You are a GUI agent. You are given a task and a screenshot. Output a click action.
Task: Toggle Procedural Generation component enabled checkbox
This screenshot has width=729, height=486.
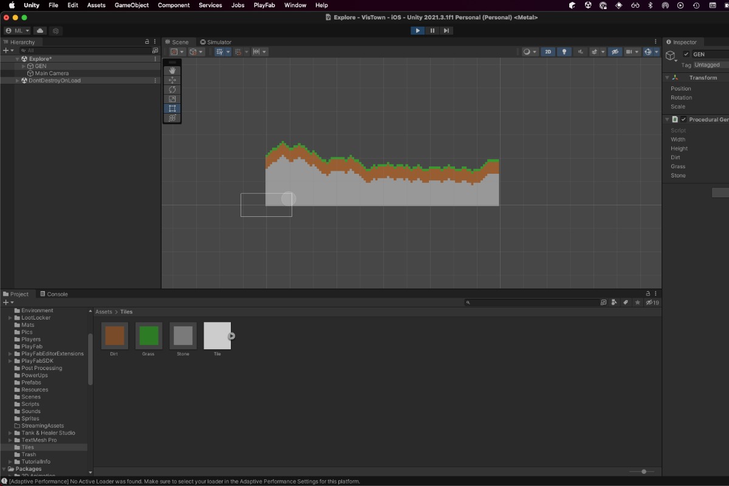(x=683, y=120)
